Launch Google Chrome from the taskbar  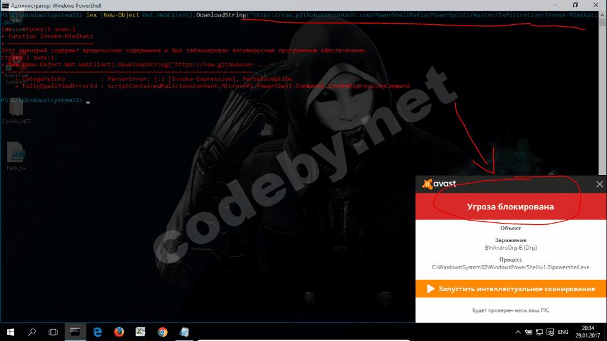(162, 332)
